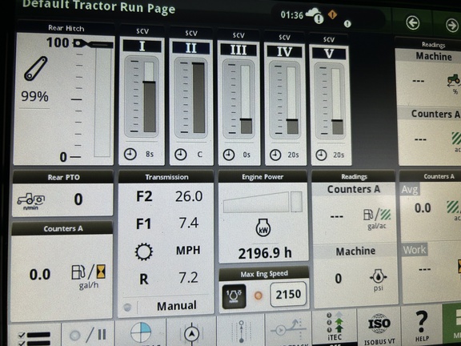Tap the 2196.9 h engine hours value
The height and width of the screenshot is (346, 461).
click(265, 253)
